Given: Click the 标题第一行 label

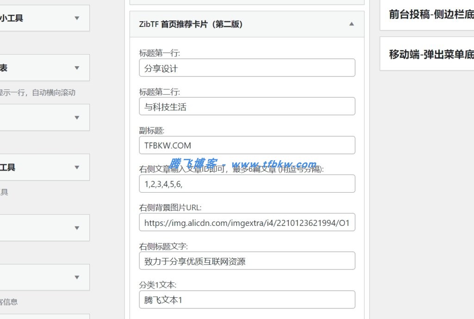Looking at the screenshot, I should [x=159, y=53].
